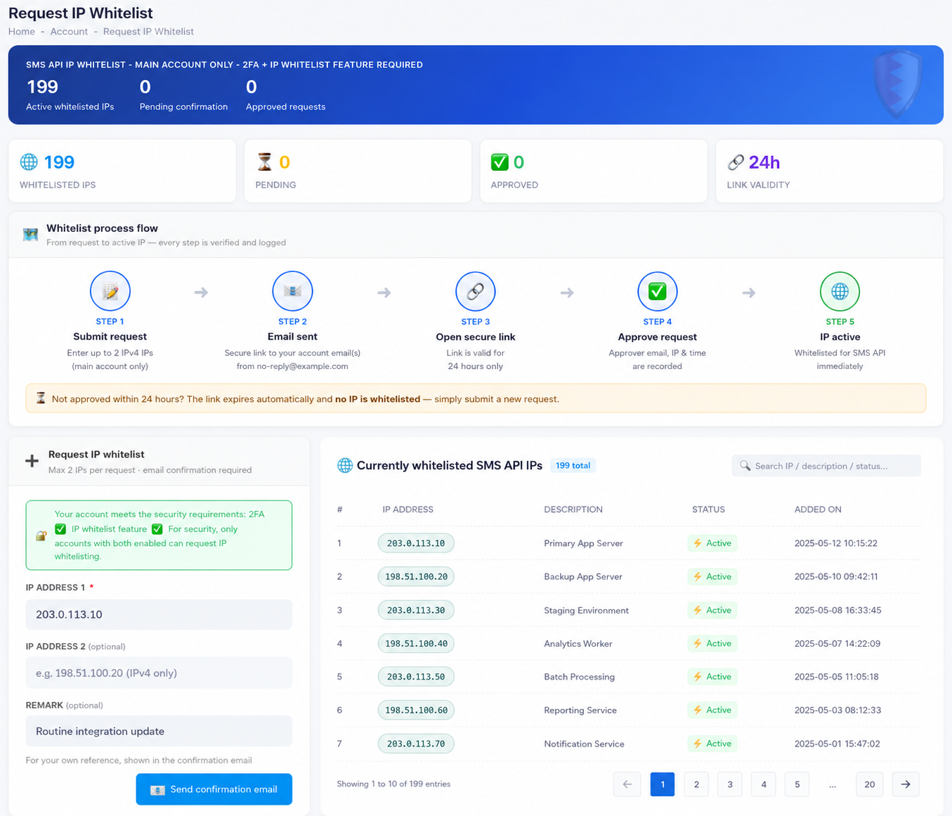Jump to last page 20

(x=870, y=784)
